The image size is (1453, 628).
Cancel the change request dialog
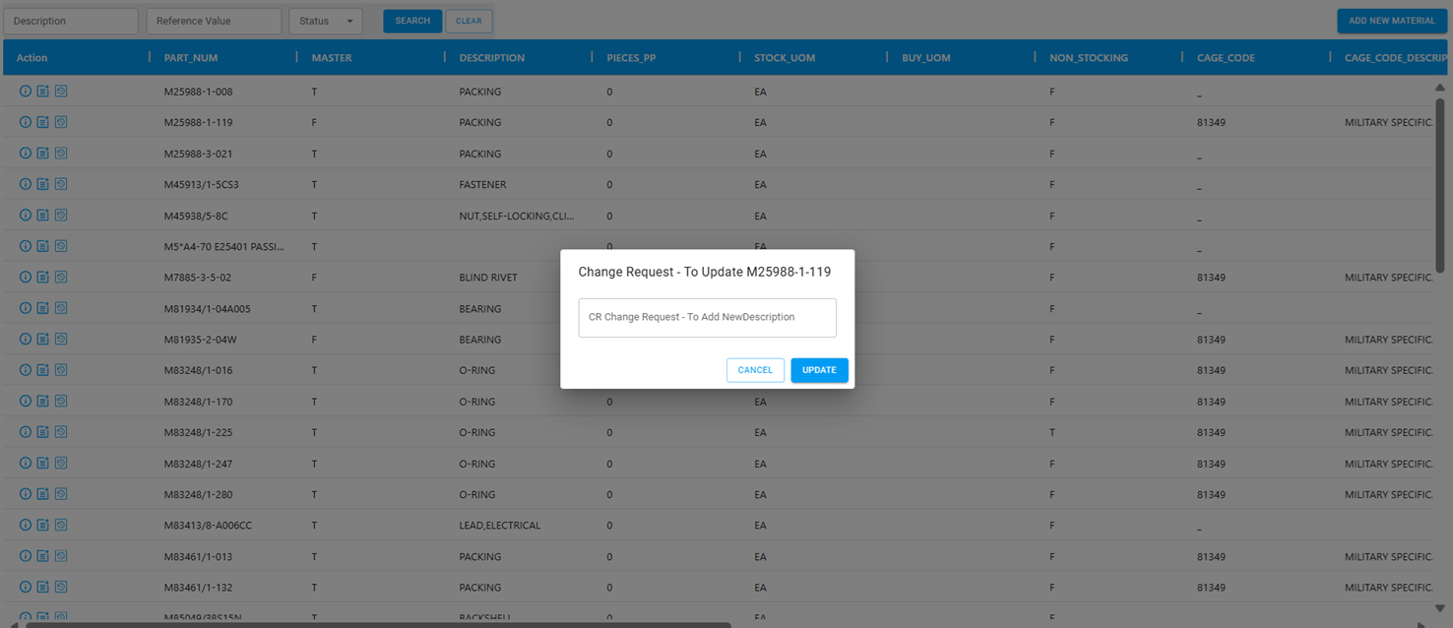[755, 370]
